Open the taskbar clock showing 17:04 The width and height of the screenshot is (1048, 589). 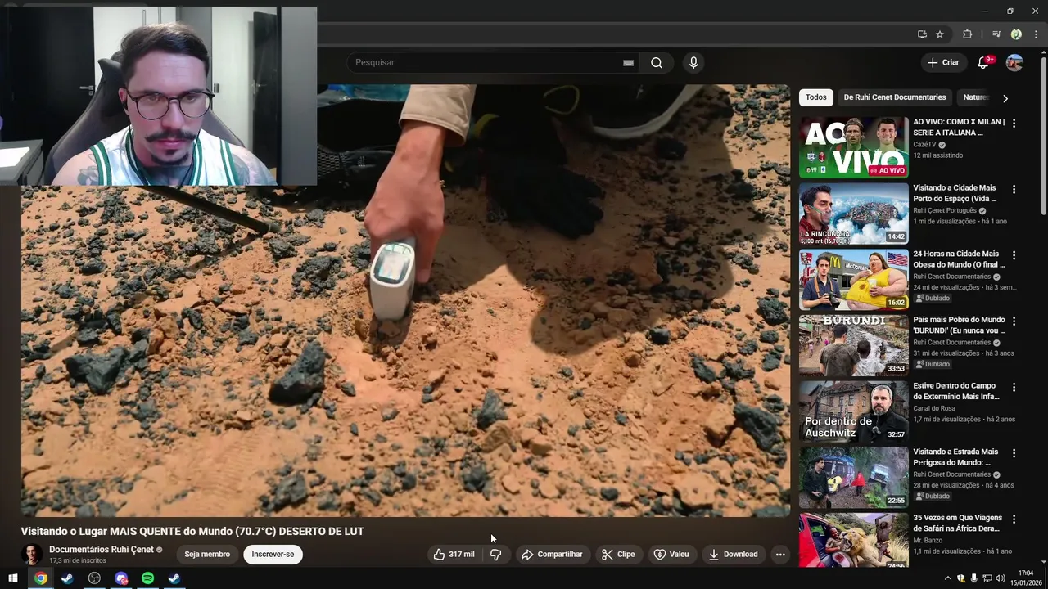coord(1025,578)
